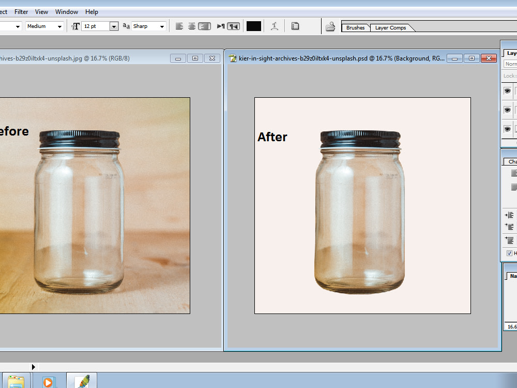Open the Create Warped Text dialog
The image size is (517, 388).
(x=275, y=26)
